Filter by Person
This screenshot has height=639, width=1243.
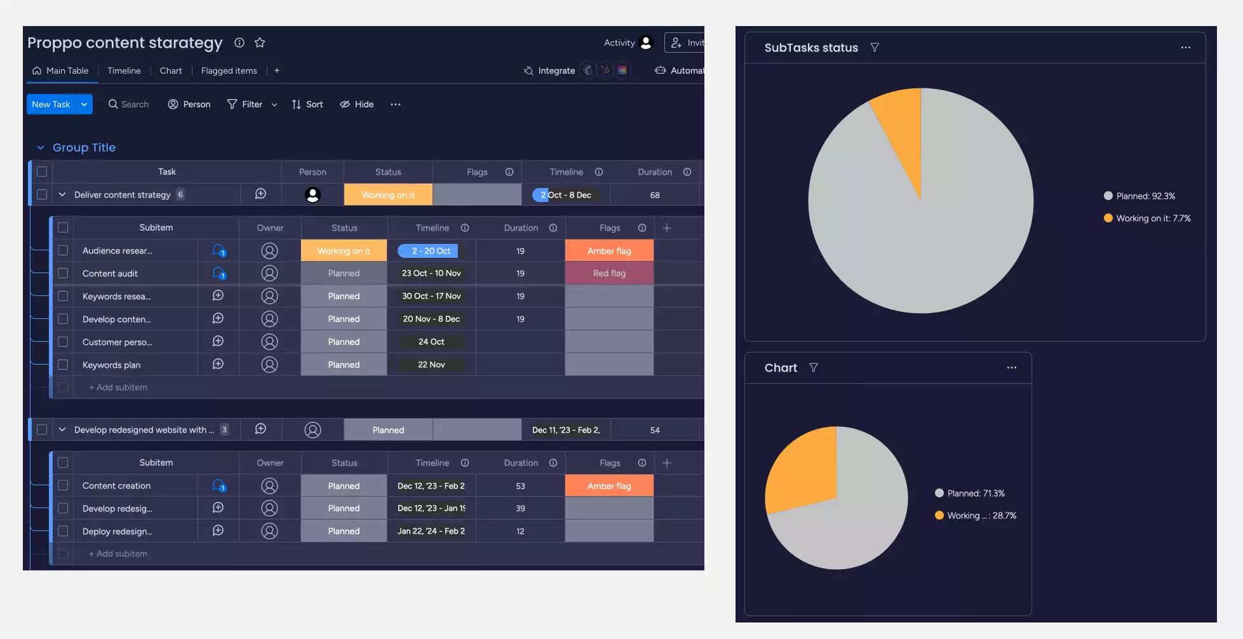tap(189, 104)
